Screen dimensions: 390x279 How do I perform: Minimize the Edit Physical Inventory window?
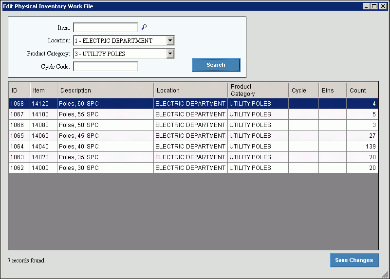[x=367, y=6]
